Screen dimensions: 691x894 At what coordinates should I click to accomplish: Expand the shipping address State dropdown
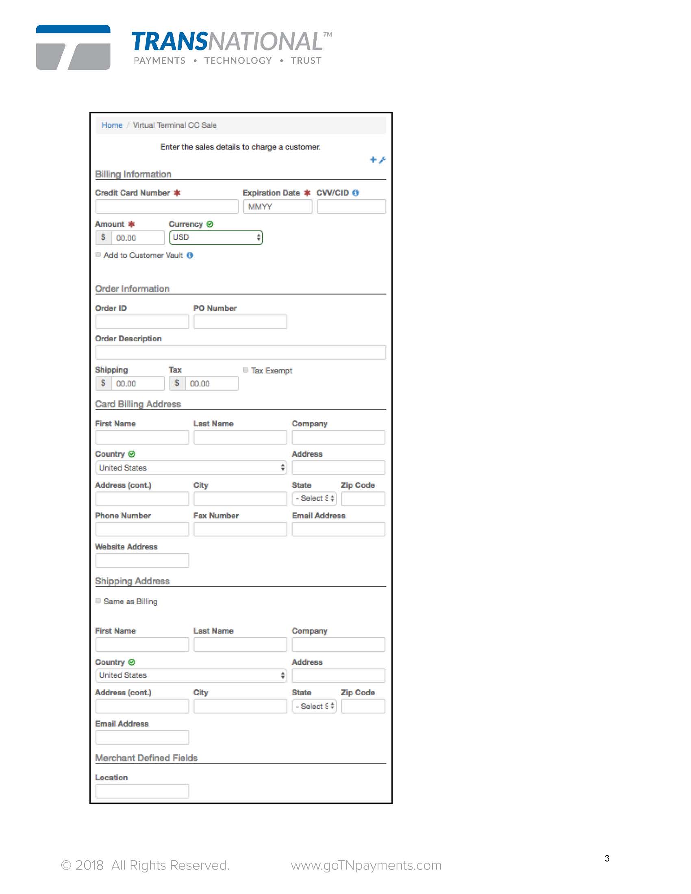coord(314,706)
